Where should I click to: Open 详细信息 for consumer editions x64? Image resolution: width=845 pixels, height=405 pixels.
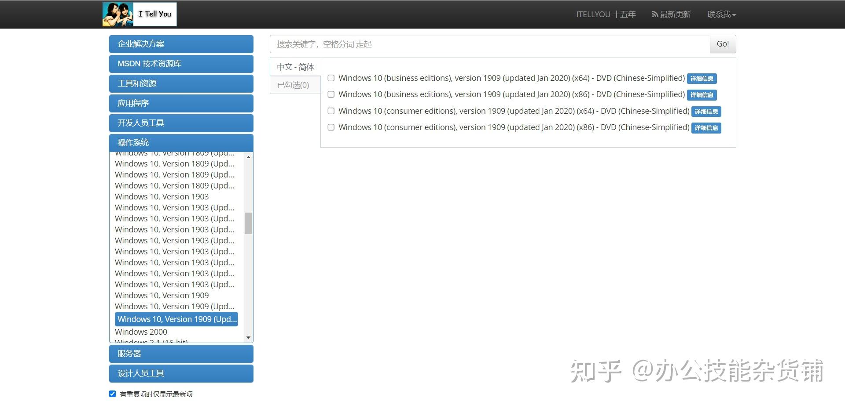(706, 111)
